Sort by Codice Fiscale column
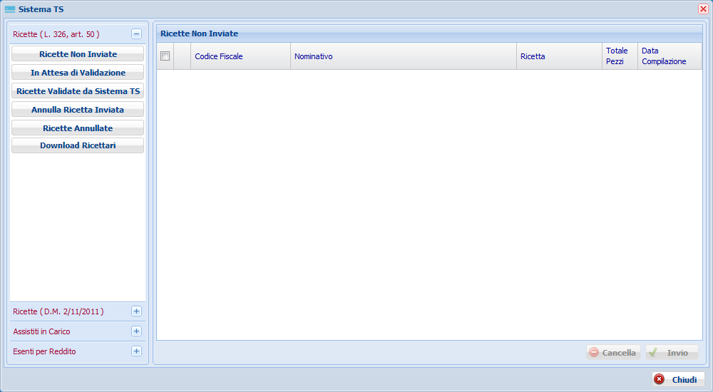The width and height of the screenshot is (713, 392). (240, 56)
